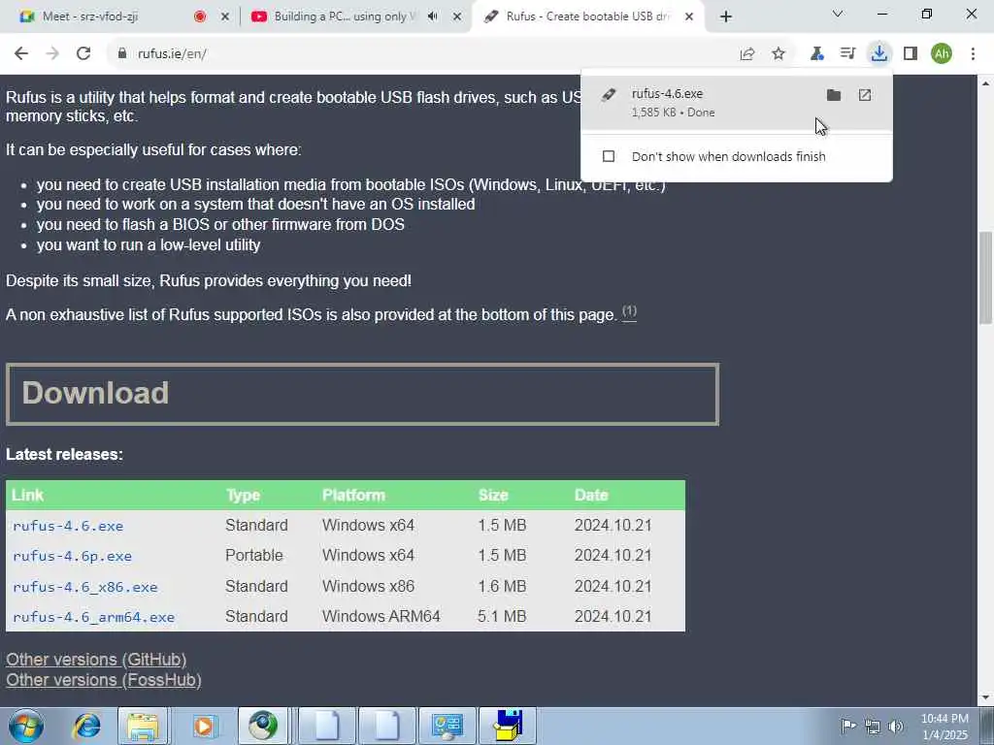Open downloads page via external-link icon
The height and width of the screenshot is (745, 994).
point(865,95)
